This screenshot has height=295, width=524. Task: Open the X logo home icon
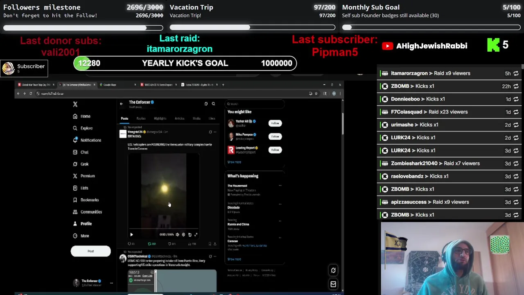[75, 104]
